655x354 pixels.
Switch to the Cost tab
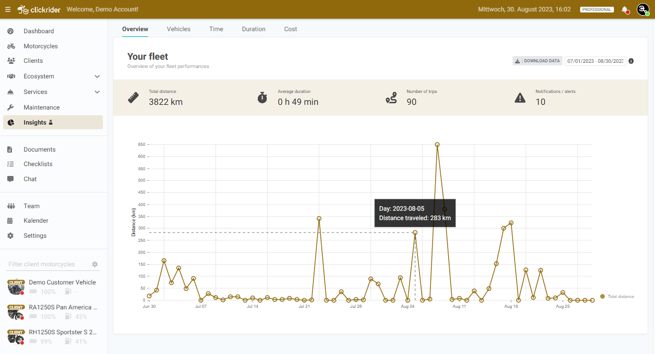pos(291,29)
